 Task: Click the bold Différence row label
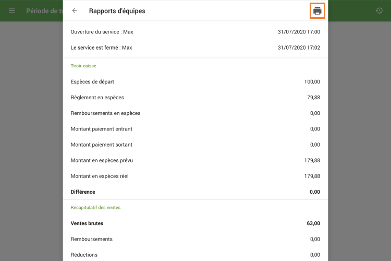point(83,192)
